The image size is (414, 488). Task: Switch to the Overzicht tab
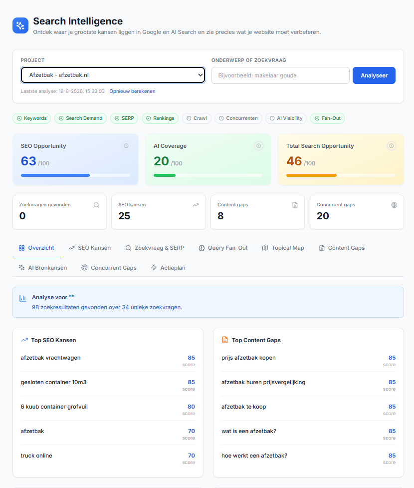click(x=36, y=248)
